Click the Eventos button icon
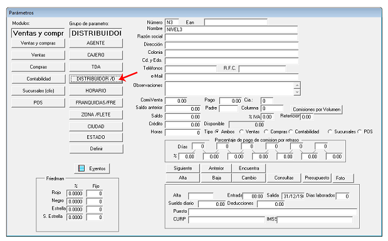Screen dimensions: 388x241 coord(81,168)
